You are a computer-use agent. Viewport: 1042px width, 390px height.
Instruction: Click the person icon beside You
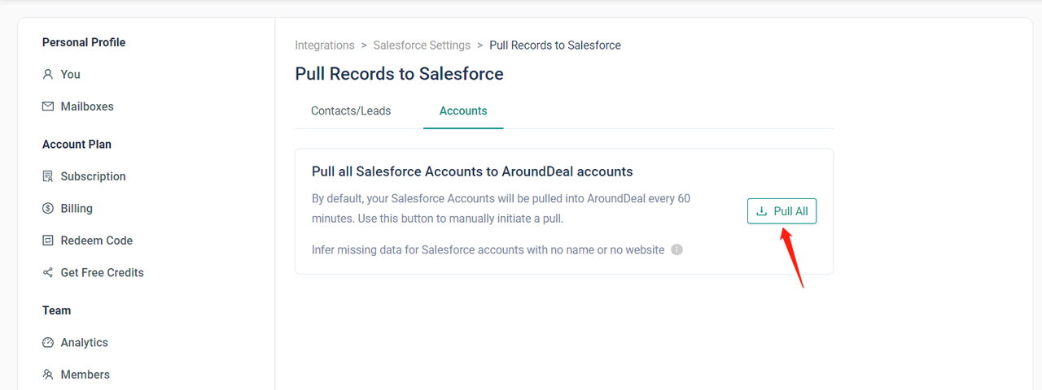point(48,75)
